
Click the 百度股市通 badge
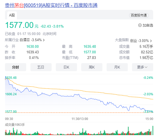[139, 15]
